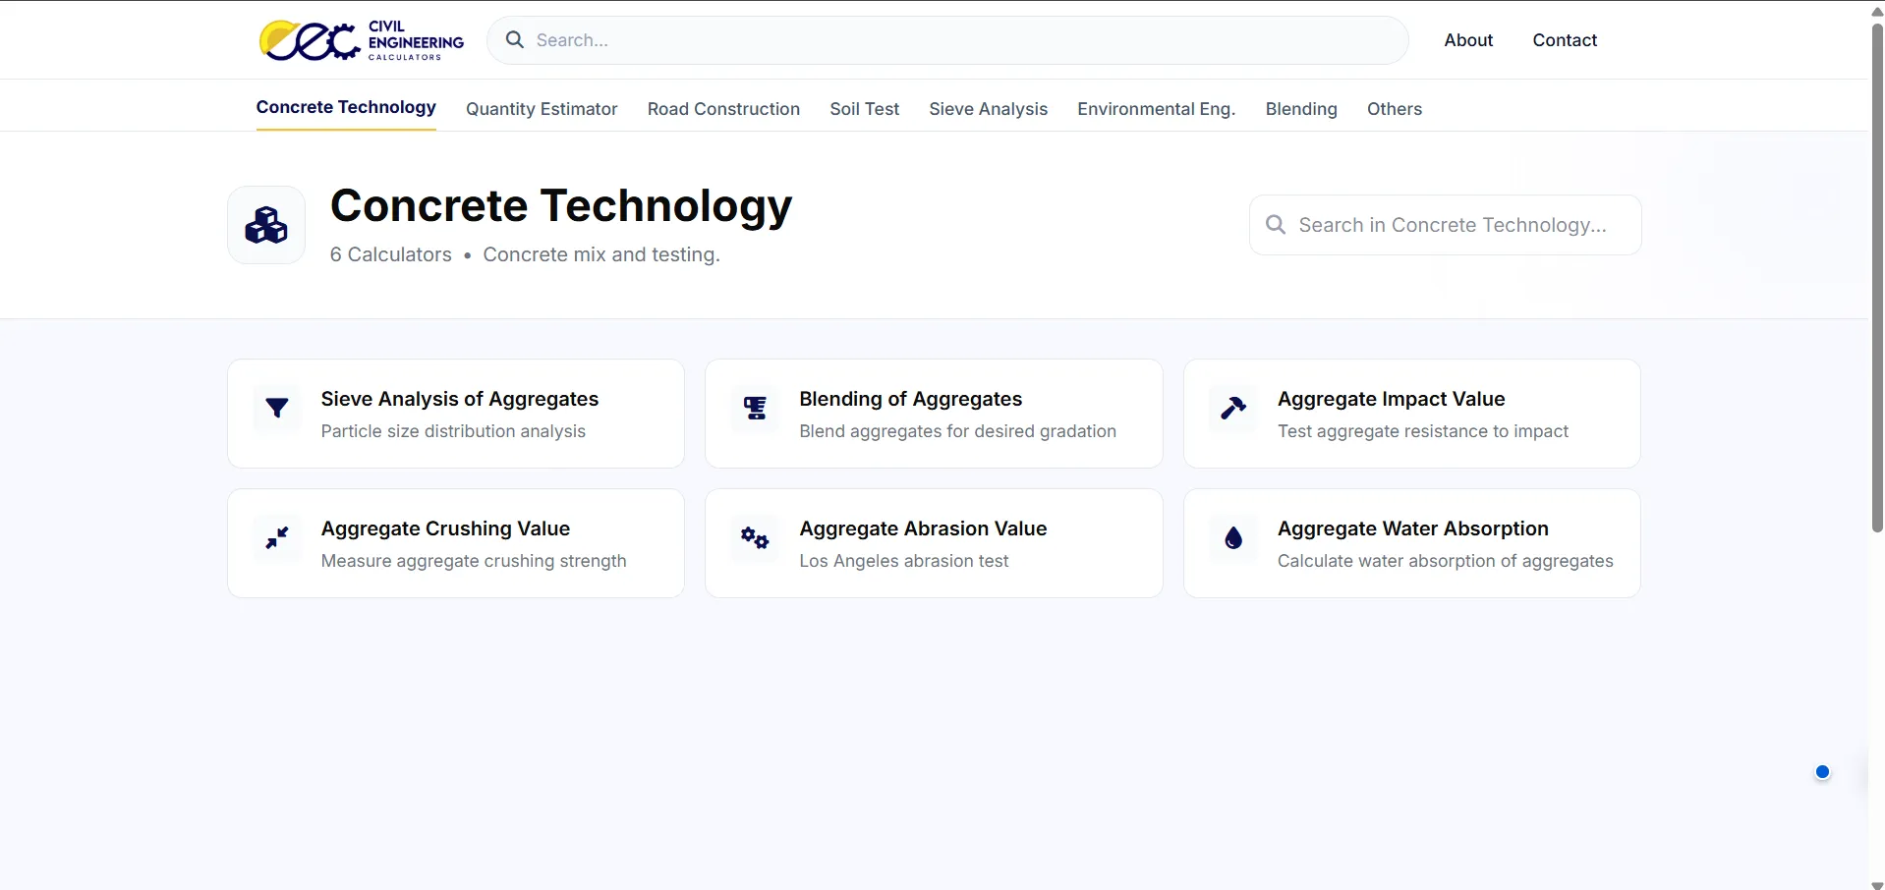
Task: Click the Civil Engineering Calculators logo
Action: (x=362, y=40)
